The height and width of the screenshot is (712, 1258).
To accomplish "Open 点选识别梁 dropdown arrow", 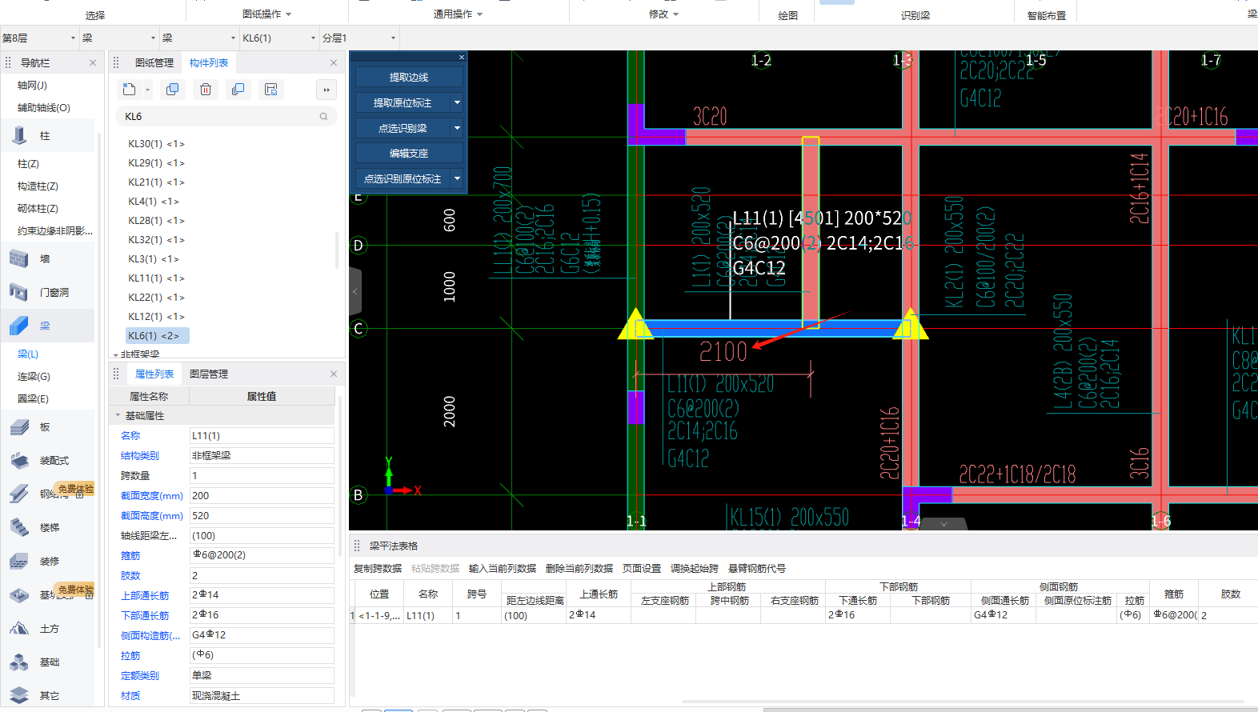I will (457, 128).
